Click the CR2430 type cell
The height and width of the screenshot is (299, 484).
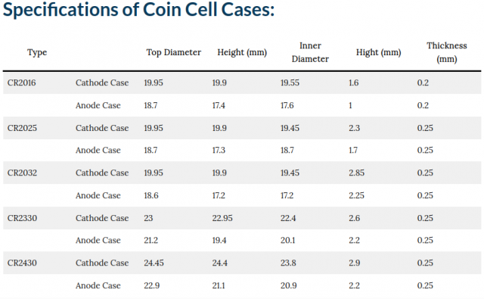point(22,263)
